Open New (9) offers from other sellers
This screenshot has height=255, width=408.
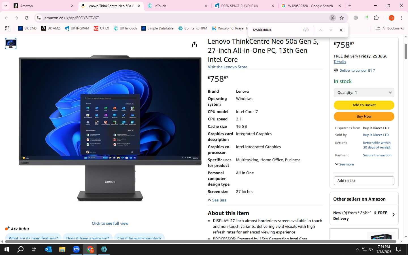364,215
